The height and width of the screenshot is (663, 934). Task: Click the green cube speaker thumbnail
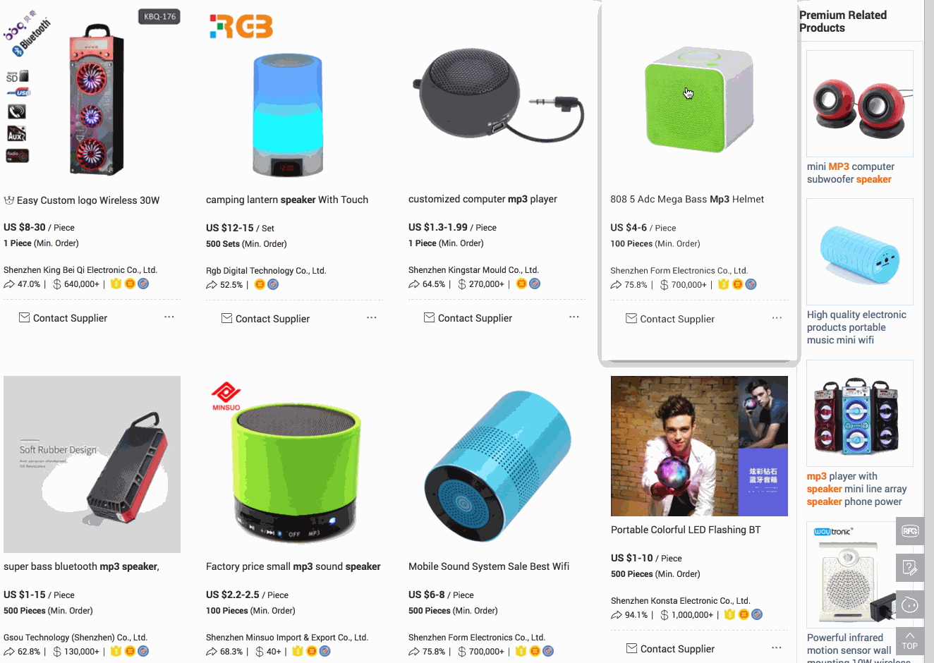pos(699,99)
